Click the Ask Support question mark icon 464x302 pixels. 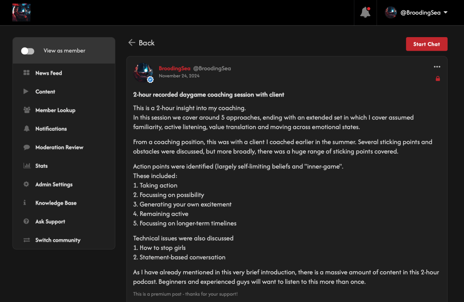point(27,221)
